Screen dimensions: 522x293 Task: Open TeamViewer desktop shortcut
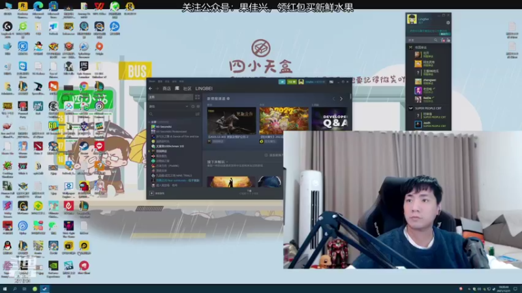coord(23,66)
